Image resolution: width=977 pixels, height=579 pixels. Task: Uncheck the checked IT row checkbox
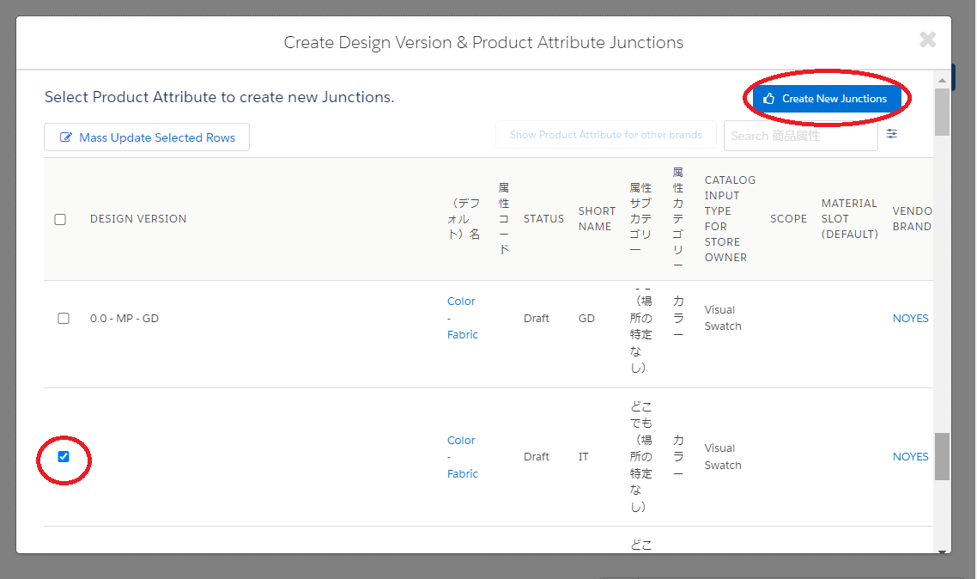click(64, 457)
